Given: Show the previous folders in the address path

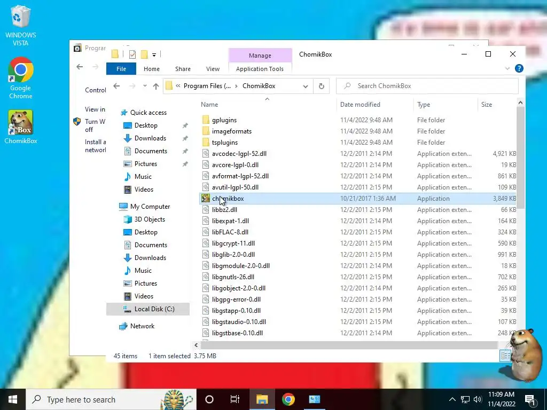Looking at the screenshot, I should [x=178, y=86].
